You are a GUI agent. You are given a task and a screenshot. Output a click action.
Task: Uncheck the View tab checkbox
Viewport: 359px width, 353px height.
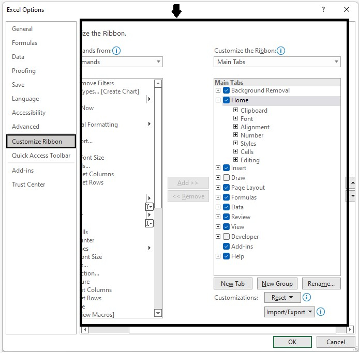(x=226, y=227)
